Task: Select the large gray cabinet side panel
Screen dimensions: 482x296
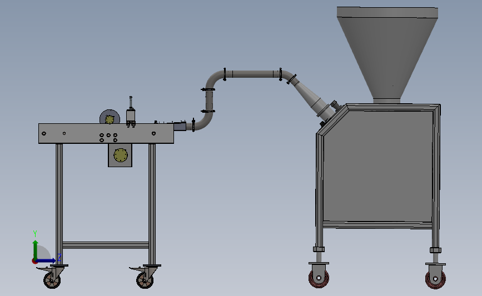Action: [x=378, y=166]
